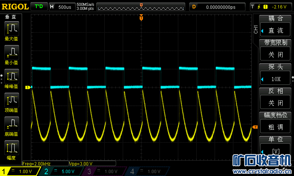
Task: Select the 幅度 (amplitude) measurement icon
Action: (x=12, y=147)
